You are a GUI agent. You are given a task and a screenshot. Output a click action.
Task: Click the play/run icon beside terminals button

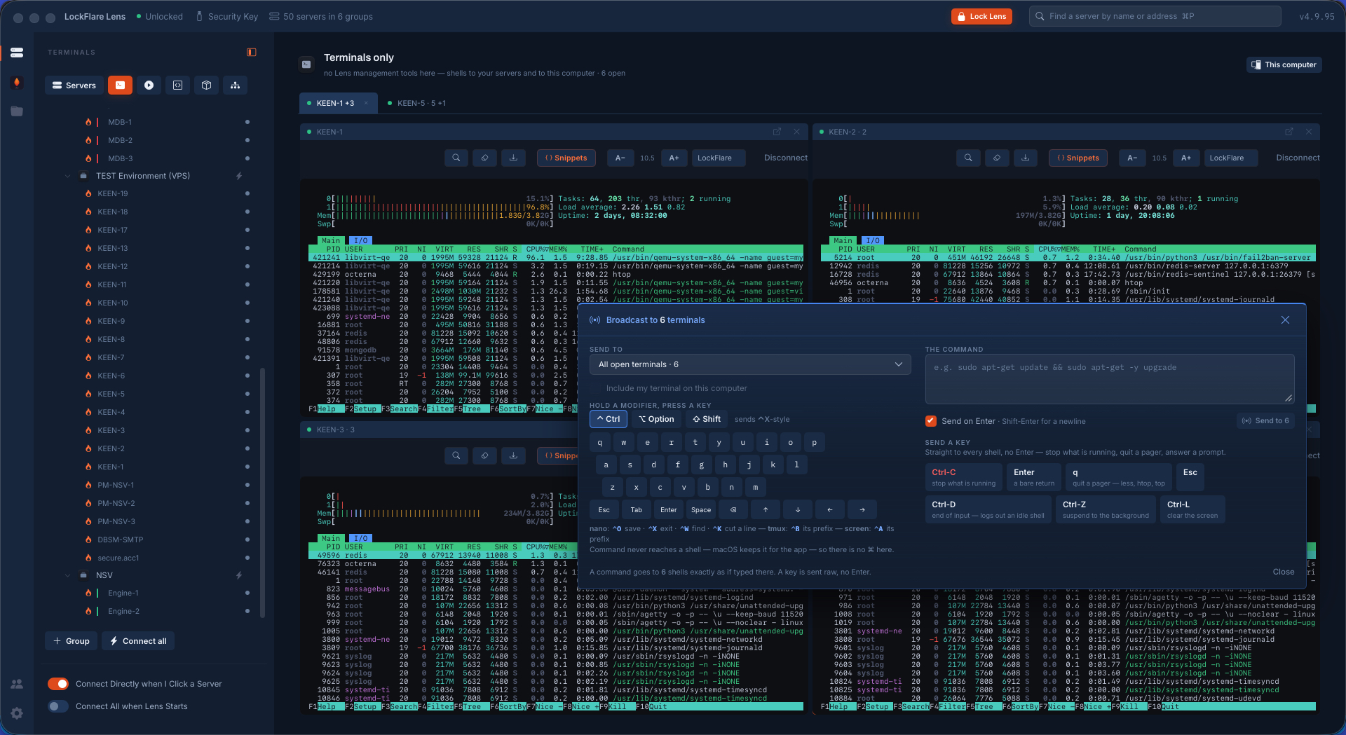149,85
